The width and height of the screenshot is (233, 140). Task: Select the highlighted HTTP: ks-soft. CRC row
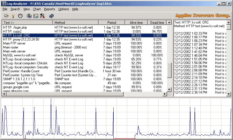[85, 35]
